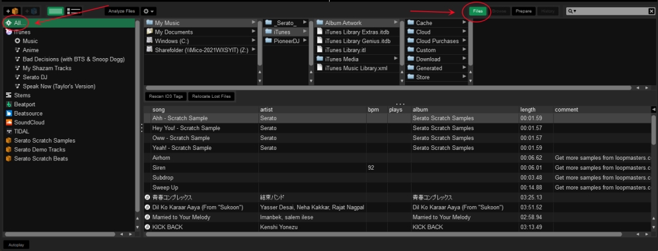Select the Serato Scratch Beats crate icon
The height and width of the screenshot is (251, 658).
9,159
